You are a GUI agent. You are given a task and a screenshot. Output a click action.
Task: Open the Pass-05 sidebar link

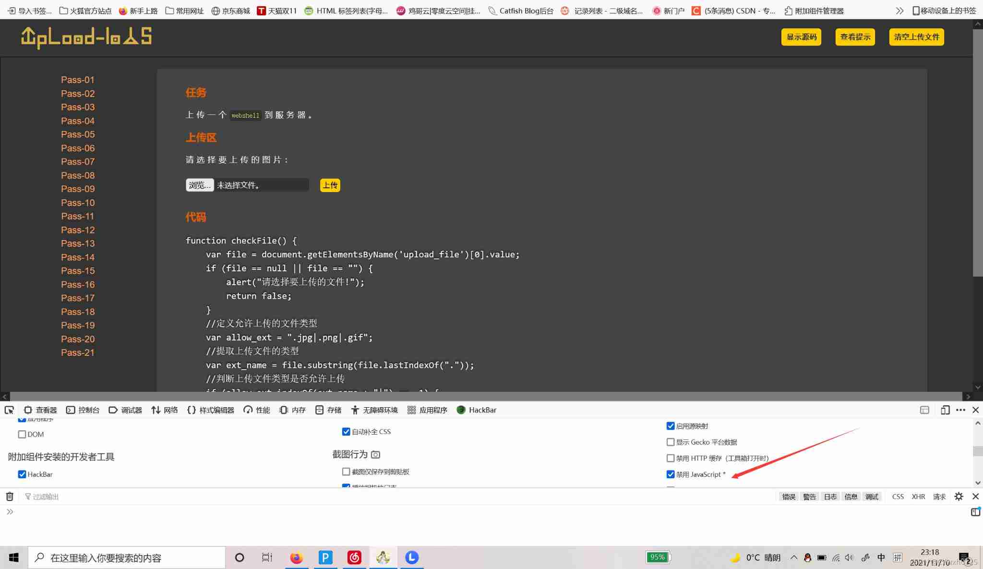click(x=78, y=134)
